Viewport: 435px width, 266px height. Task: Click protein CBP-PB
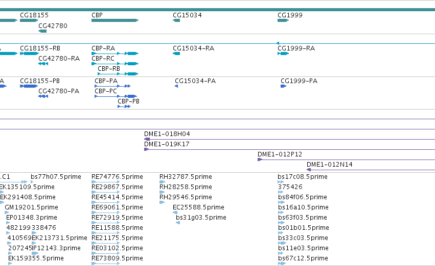(128, 101)
